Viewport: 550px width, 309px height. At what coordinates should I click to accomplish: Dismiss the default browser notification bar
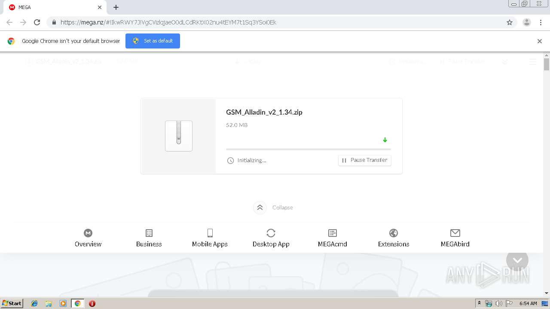tap(540, 41)
